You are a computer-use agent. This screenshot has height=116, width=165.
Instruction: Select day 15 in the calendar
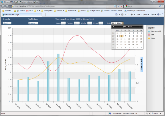[x=129, y=39]
